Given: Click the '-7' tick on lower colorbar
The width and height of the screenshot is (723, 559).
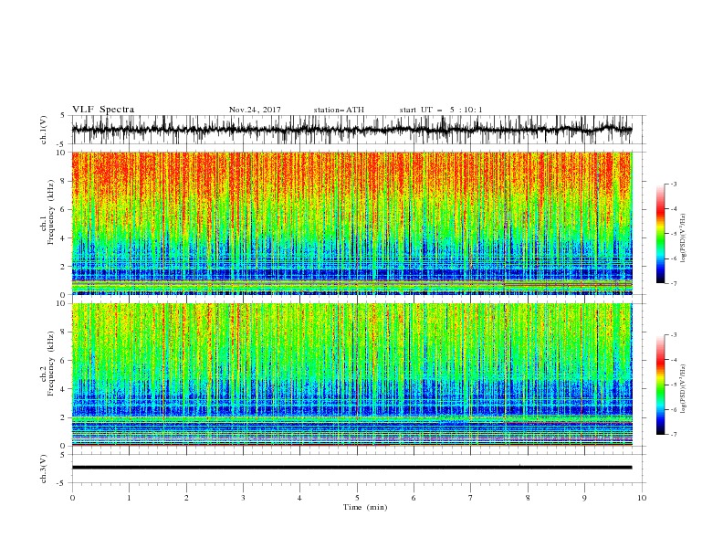Looking at the screenshot, I should (674, 434).
